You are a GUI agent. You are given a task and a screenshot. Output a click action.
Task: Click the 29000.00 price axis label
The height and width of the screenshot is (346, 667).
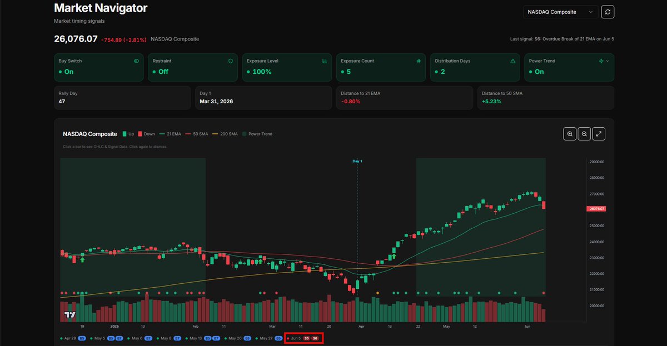[596, 162]
